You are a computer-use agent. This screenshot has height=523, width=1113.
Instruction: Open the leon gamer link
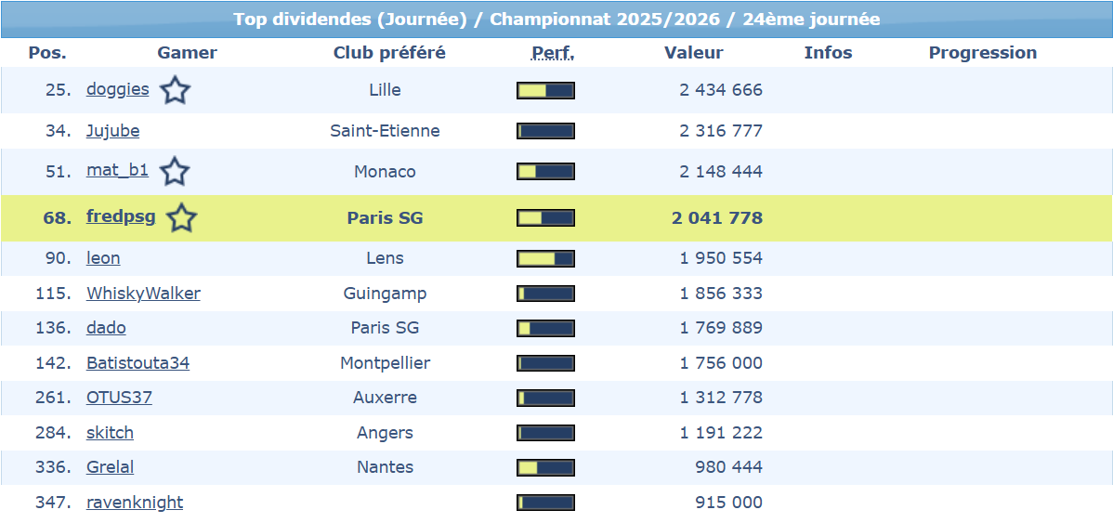coord(103,258)
